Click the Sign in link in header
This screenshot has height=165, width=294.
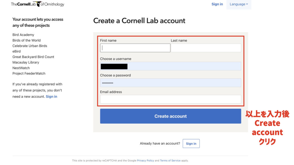pyautogui.click(x=217, y=4)
